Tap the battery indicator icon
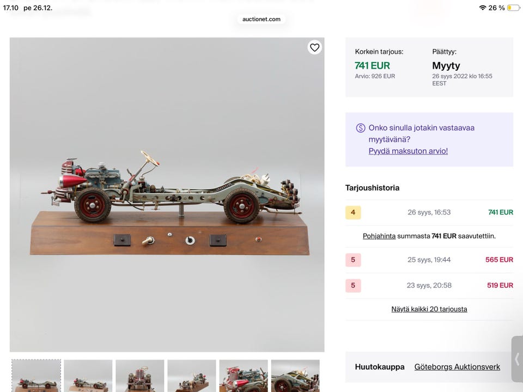 (513, 8)
